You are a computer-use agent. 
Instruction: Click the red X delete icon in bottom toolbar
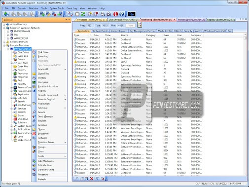[92, 179]
